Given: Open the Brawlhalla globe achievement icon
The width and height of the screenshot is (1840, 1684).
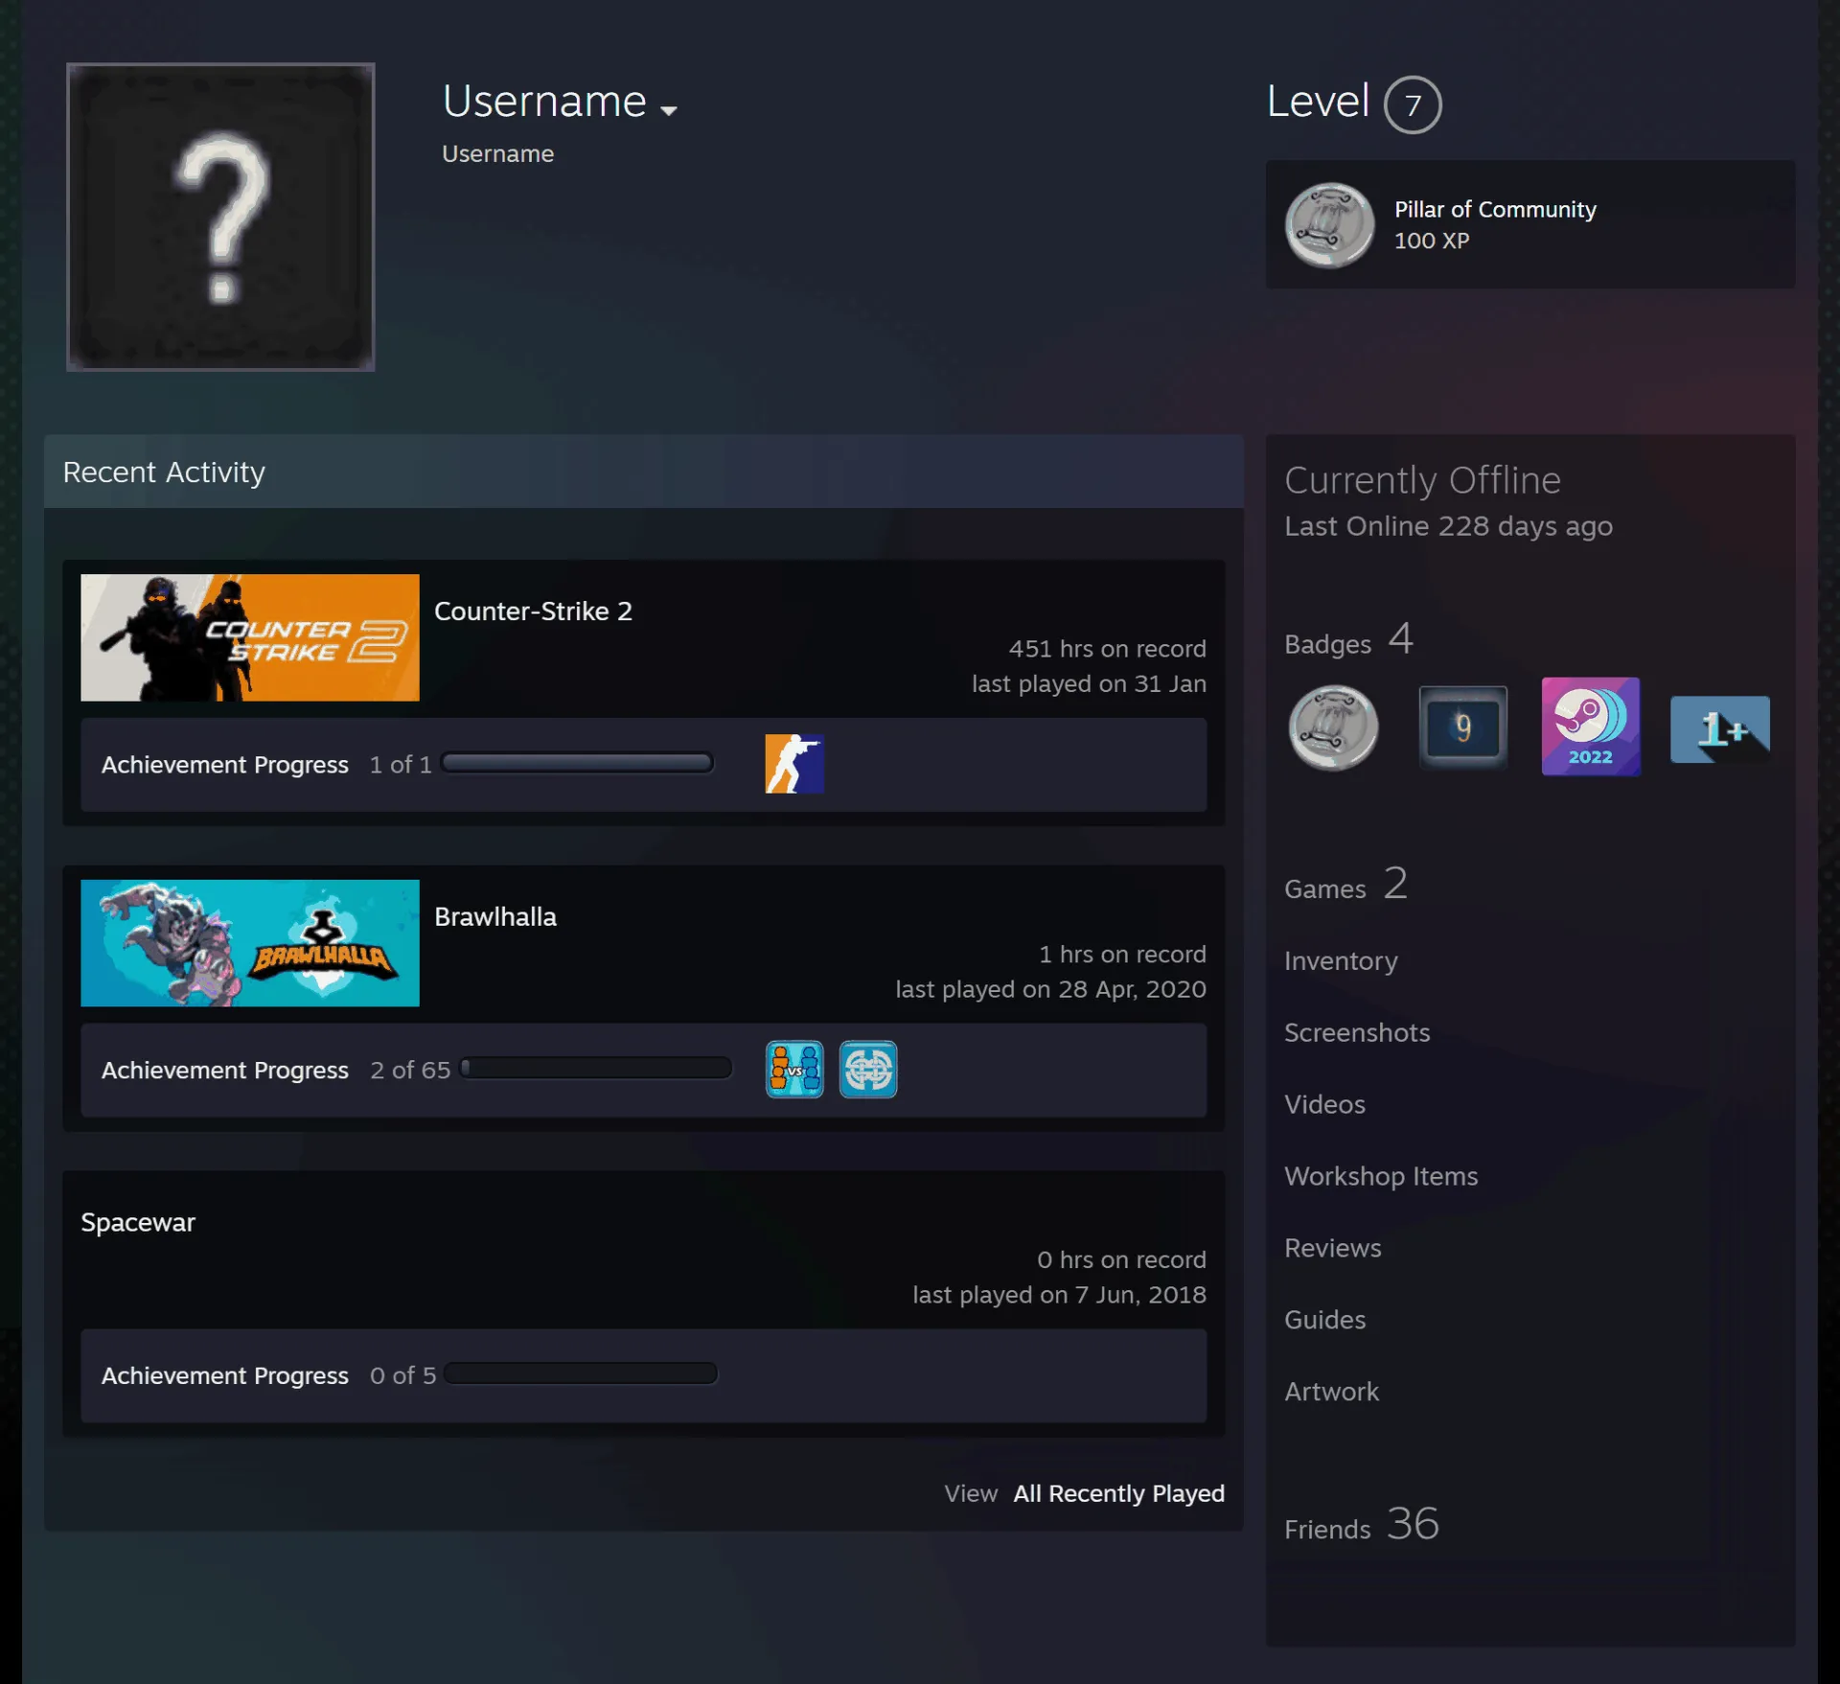Looking at the screenshot, I should 868,1069.
